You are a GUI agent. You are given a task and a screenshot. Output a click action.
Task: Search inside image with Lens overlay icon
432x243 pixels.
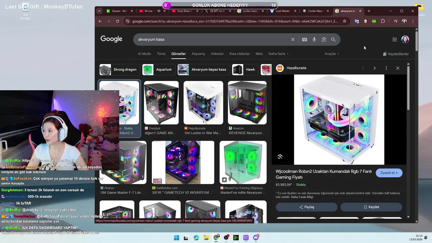280,157
